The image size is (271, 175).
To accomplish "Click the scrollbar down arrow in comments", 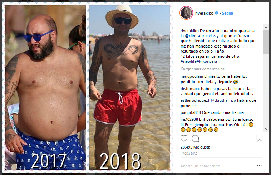I will 266,129.
